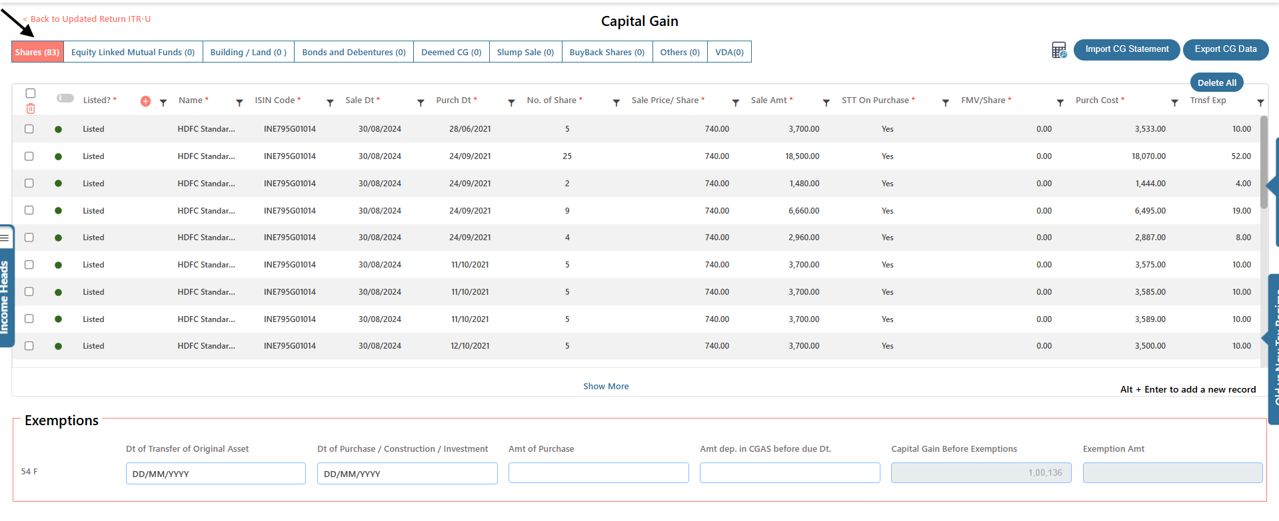
Task: Open the Bonds and Debentures tab
Action: coord(353,52)
